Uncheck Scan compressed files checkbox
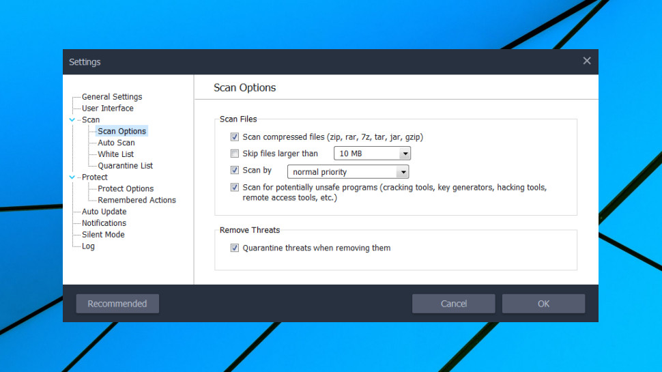The image size is (662, 372). click(234, 137)
